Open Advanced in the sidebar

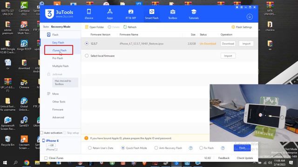pyautogui.click(x=58, y=117)
